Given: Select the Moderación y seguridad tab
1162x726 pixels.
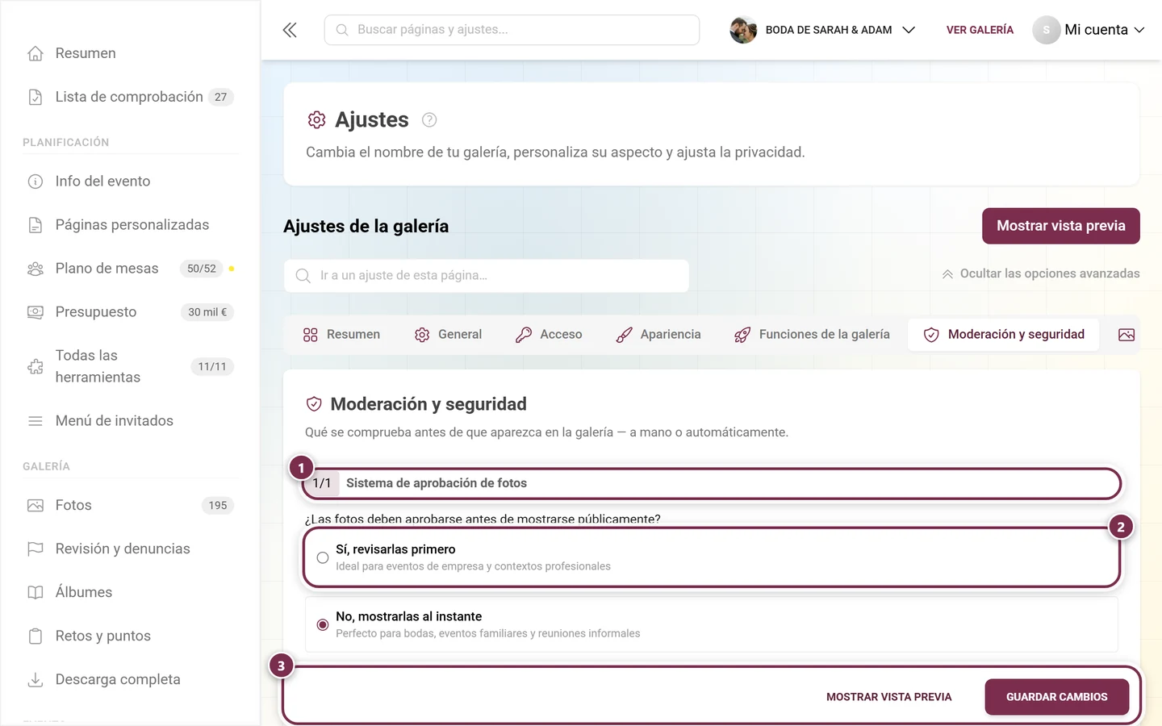Looking at the screenshot, I should pos(1004,335).
